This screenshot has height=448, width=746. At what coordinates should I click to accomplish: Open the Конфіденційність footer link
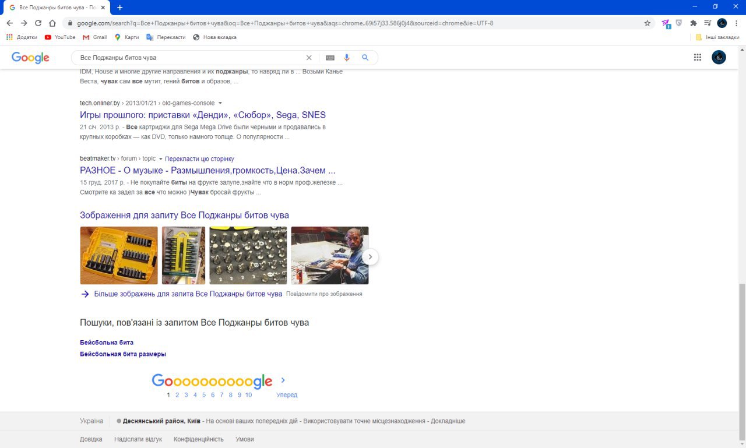point(199,439)
